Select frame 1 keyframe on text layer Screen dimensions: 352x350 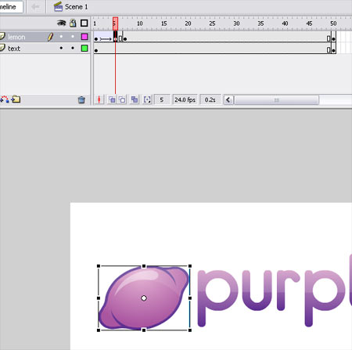coord(96,49)
